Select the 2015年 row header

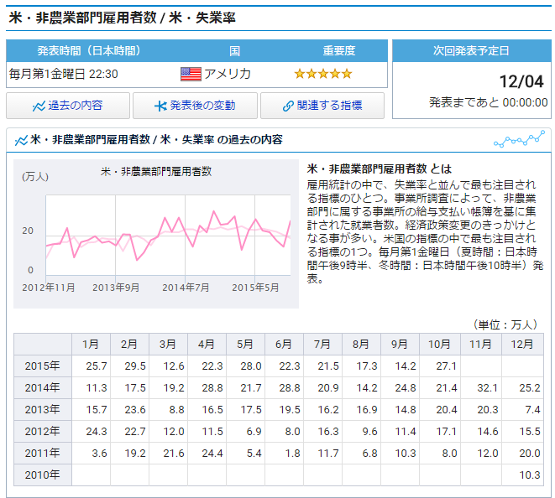(43, 366)
